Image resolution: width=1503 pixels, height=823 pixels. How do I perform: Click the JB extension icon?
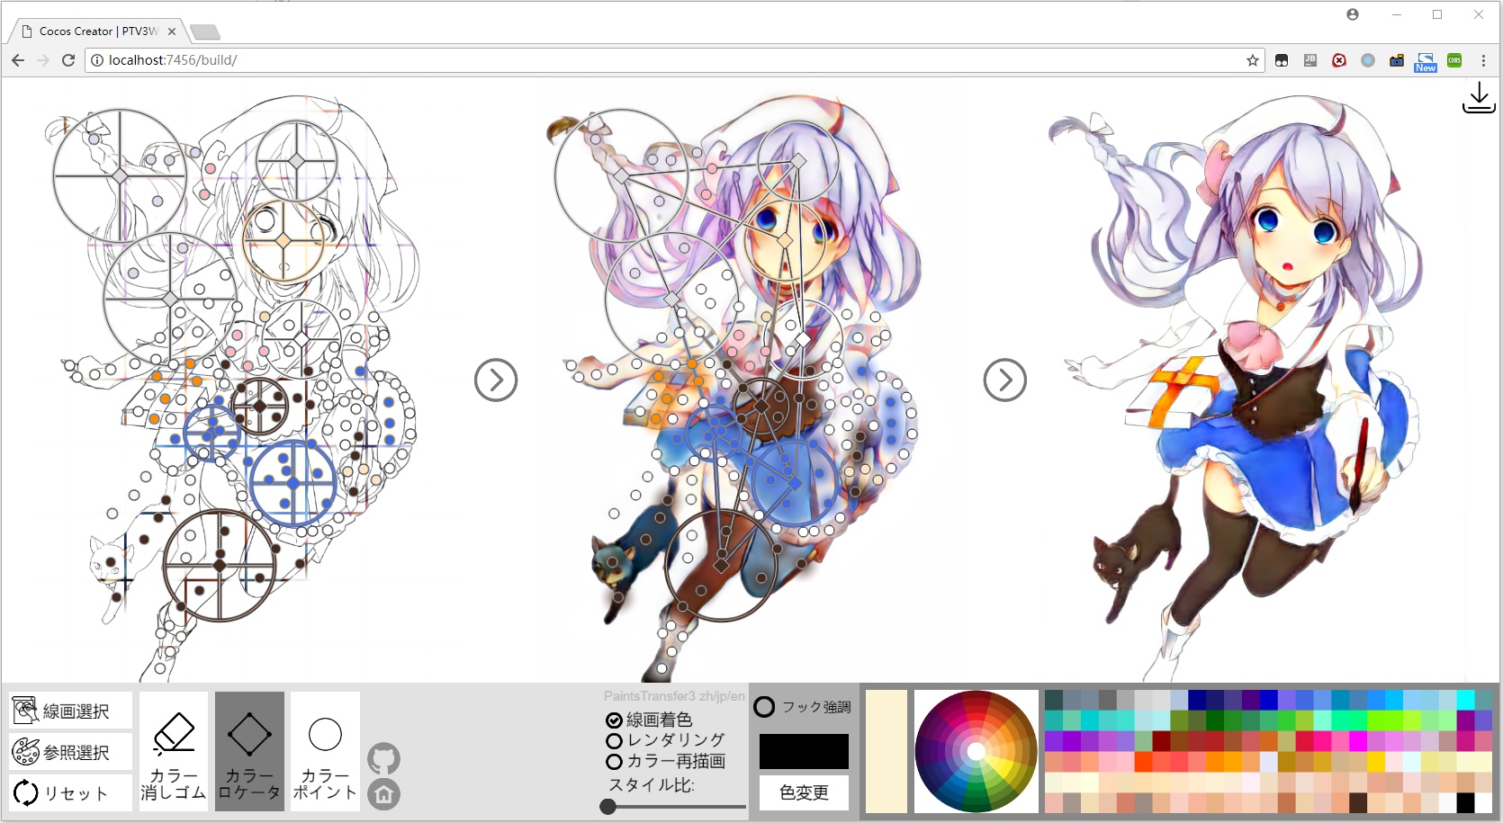(x=1310, y=60)
